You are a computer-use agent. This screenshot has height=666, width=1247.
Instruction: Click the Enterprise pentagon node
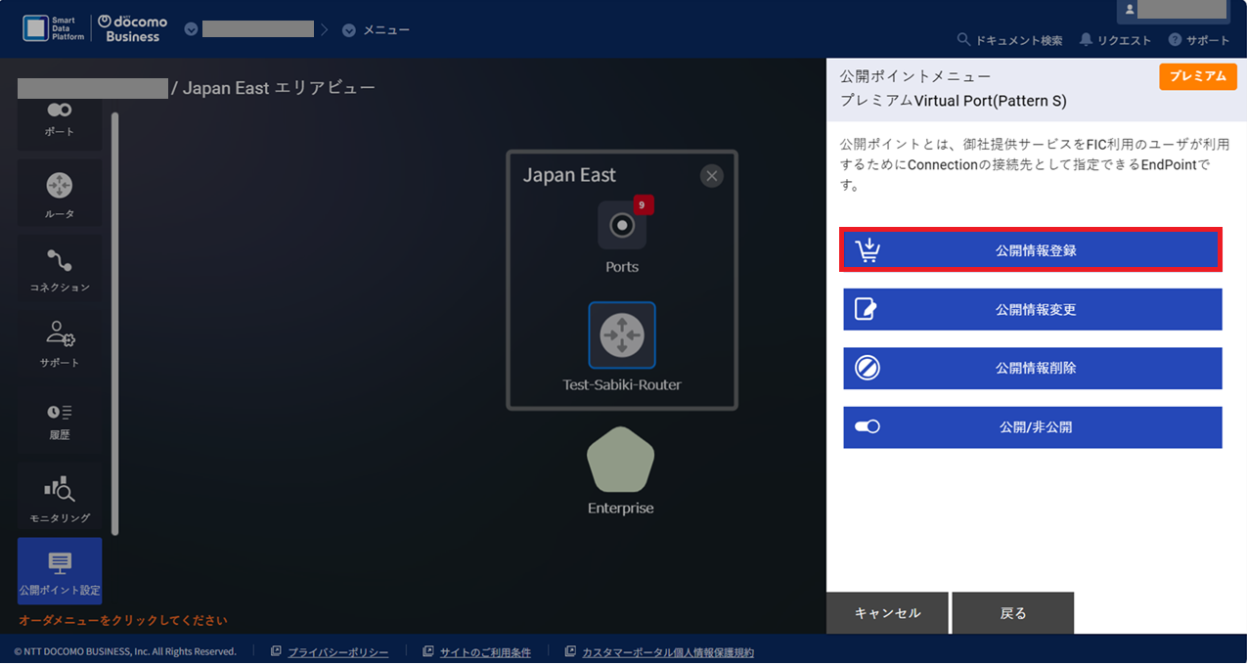[x=620, y=469]
